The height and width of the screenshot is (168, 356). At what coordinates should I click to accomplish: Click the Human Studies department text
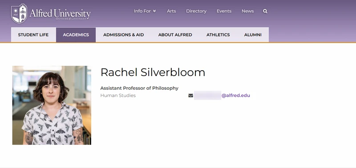click(x=118, y=96)
